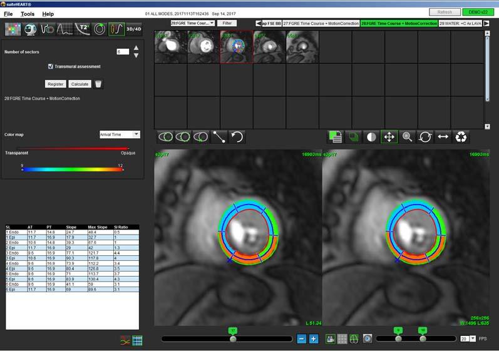
Task: Select the magnifier zoom tool
Action: (407, 137)
